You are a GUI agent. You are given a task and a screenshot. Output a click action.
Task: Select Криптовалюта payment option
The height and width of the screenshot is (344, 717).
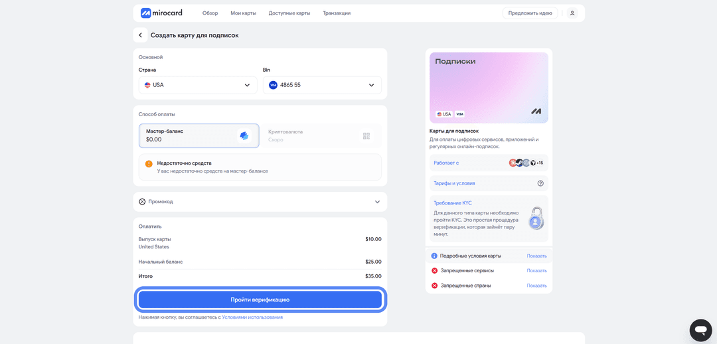click(x=322, y=136)
